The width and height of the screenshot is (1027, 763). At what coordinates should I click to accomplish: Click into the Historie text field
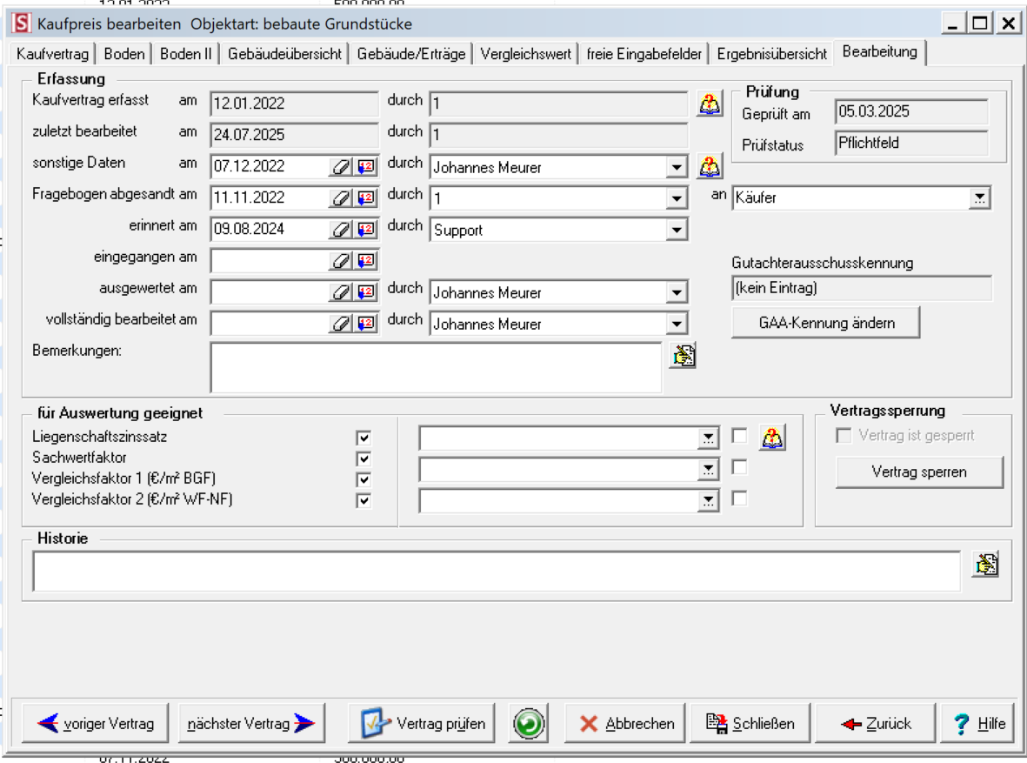pos(497,572)
